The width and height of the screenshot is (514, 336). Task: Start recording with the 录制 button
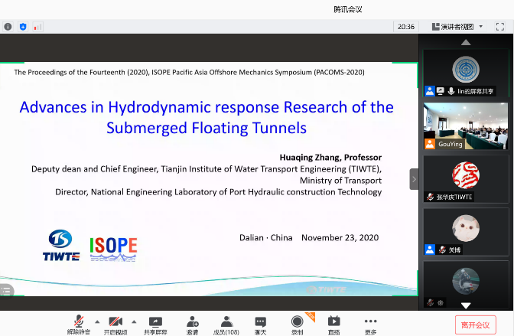click(297, 323)
